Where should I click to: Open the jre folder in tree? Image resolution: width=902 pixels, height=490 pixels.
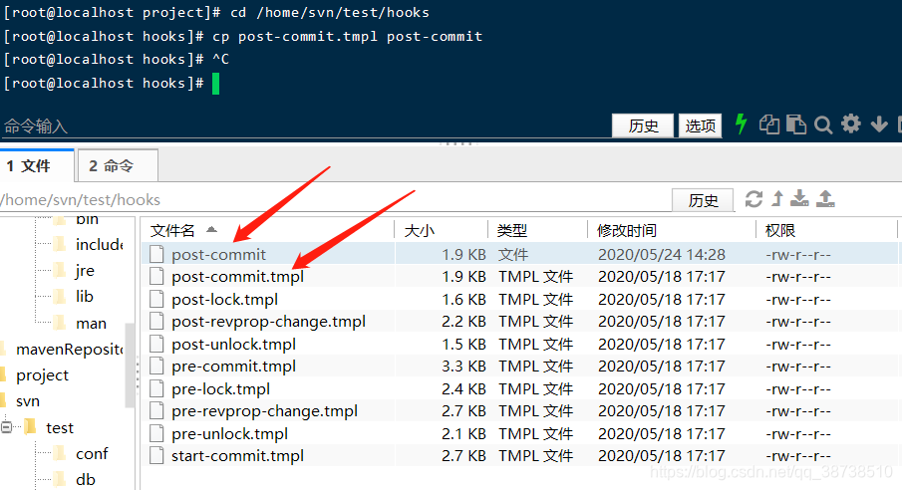[x=85, y=270]
